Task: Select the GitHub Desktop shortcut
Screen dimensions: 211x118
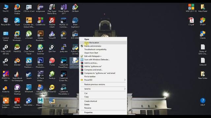Action: tap(17, 89)
